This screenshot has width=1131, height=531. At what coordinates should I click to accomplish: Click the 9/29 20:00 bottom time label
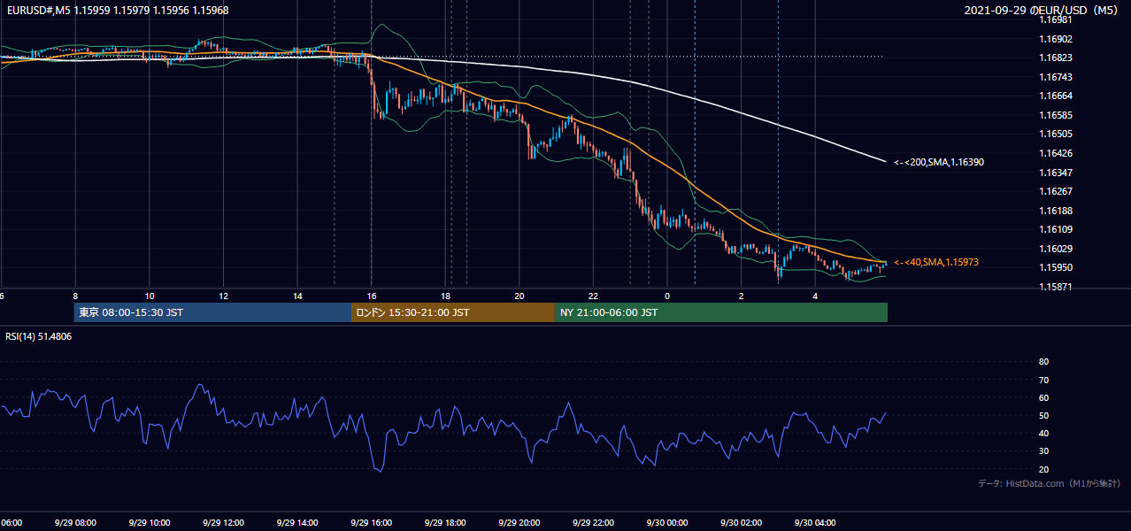519,522
